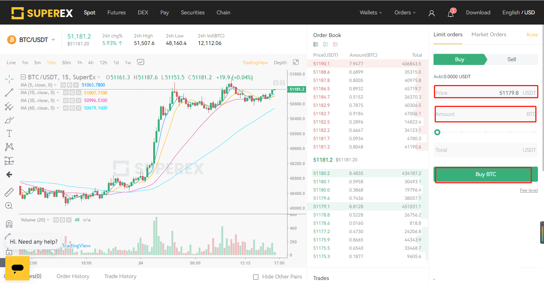Click the back arrow in drawing toolbar
Viewport: 544px width, 283px height.
9,175
